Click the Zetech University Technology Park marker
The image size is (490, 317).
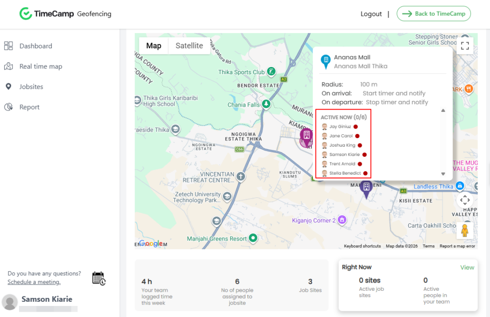pyautogui.click(x=227, y=197)
